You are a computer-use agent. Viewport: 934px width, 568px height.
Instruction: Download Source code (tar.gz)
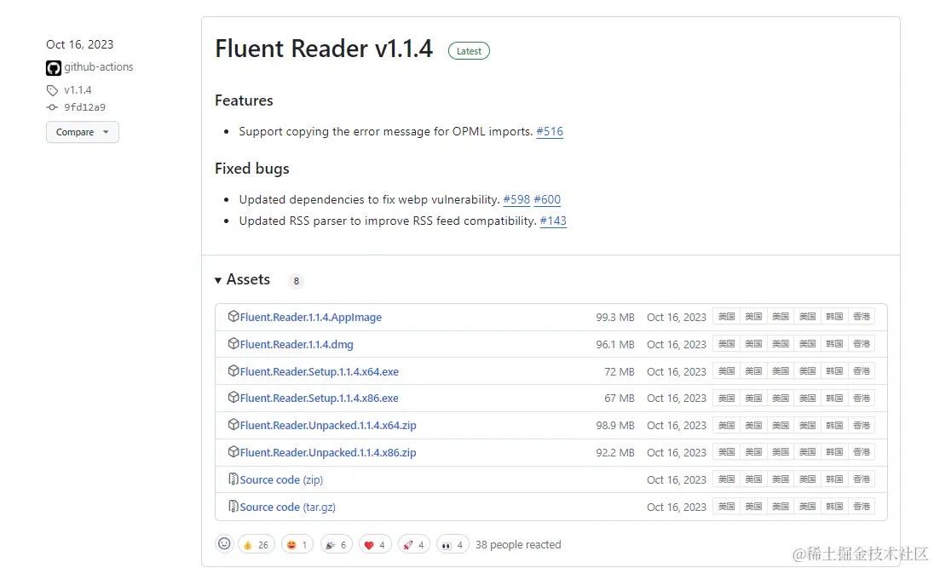[x=288, y=508]
